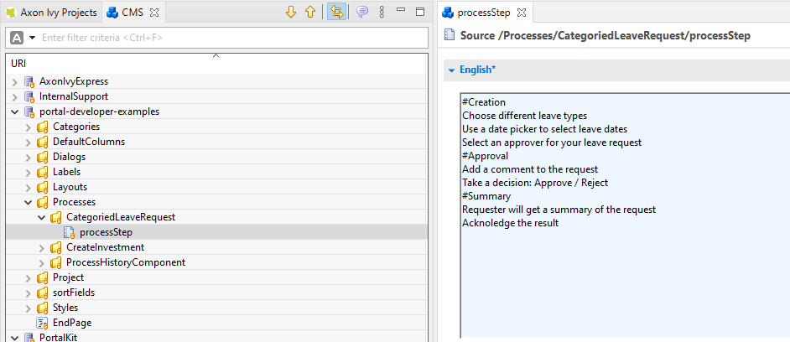Click the URI column header

tap(18, 64)
